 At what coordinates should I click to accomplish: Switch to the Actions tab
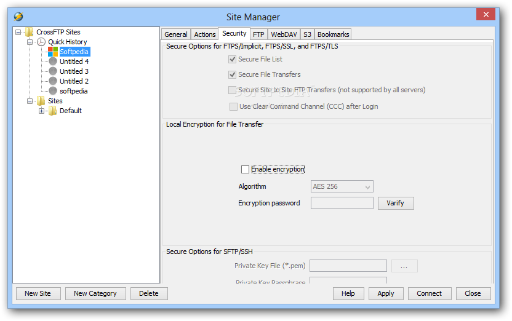tap(205, 34)
